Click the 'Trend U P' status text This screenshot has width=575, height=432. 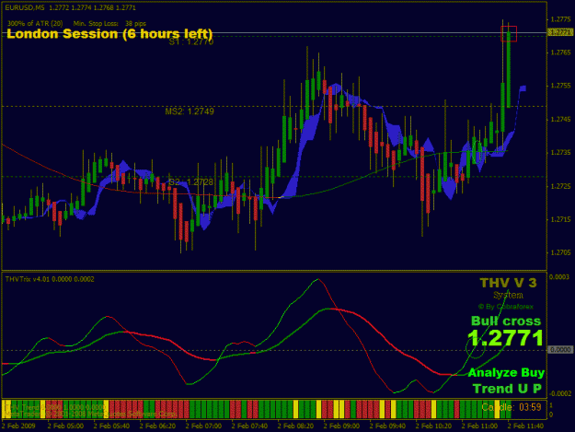point(507,389)
